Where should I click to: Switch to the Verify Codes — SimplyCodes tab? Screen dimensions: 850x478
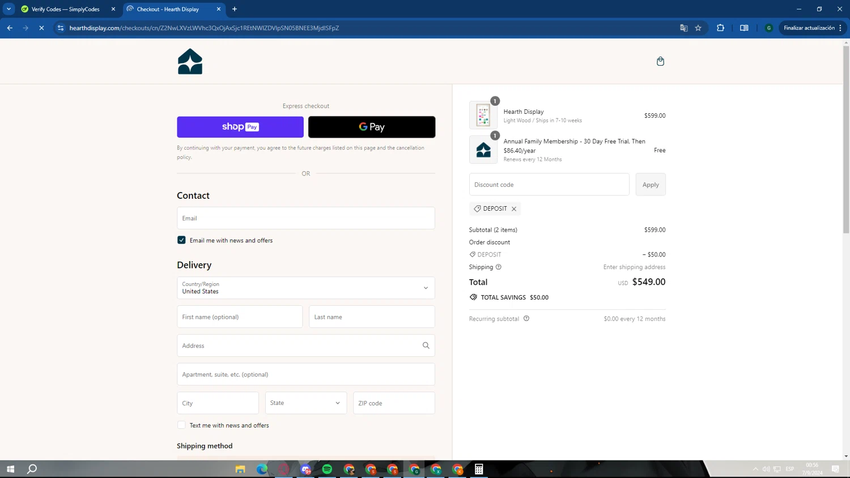[66, 9]
